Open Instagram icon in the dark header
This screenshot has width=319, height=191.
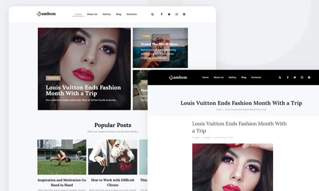pyautogui.click(x=302, y=78)
